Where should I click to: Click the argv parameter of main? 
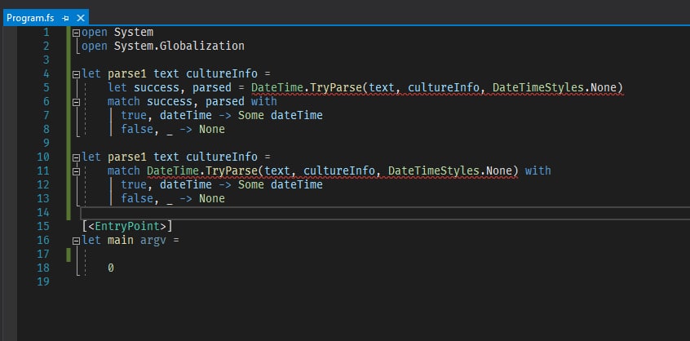(153, 241)
